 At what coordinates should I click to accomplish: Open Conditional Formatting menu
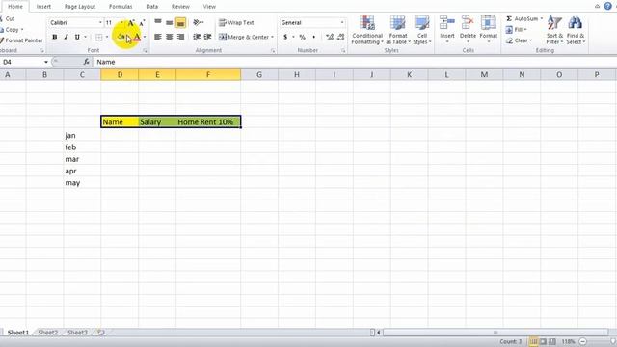point(367,30)
